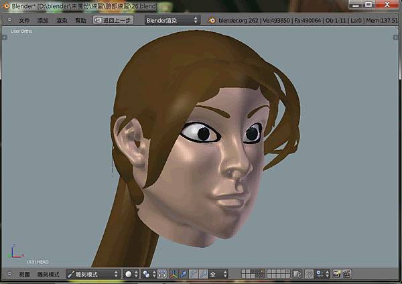Expand the left tool shelf plus tab
The image size is (402, 284).
tap(5, 38)
